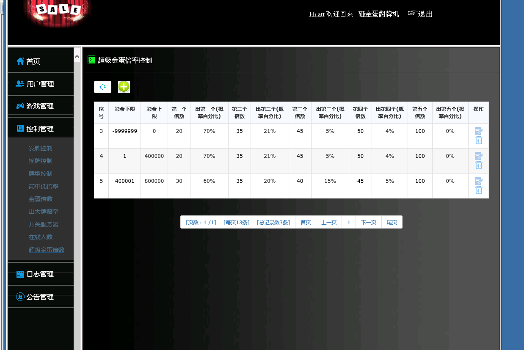
Task: Open the 金蛋倍数 submenu item
Action: point(41,199)
